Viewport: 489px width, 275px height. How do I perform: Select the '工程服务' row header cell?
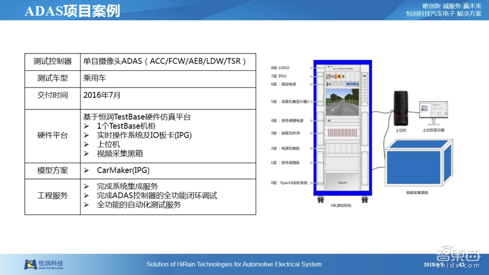tap(53, 197)
